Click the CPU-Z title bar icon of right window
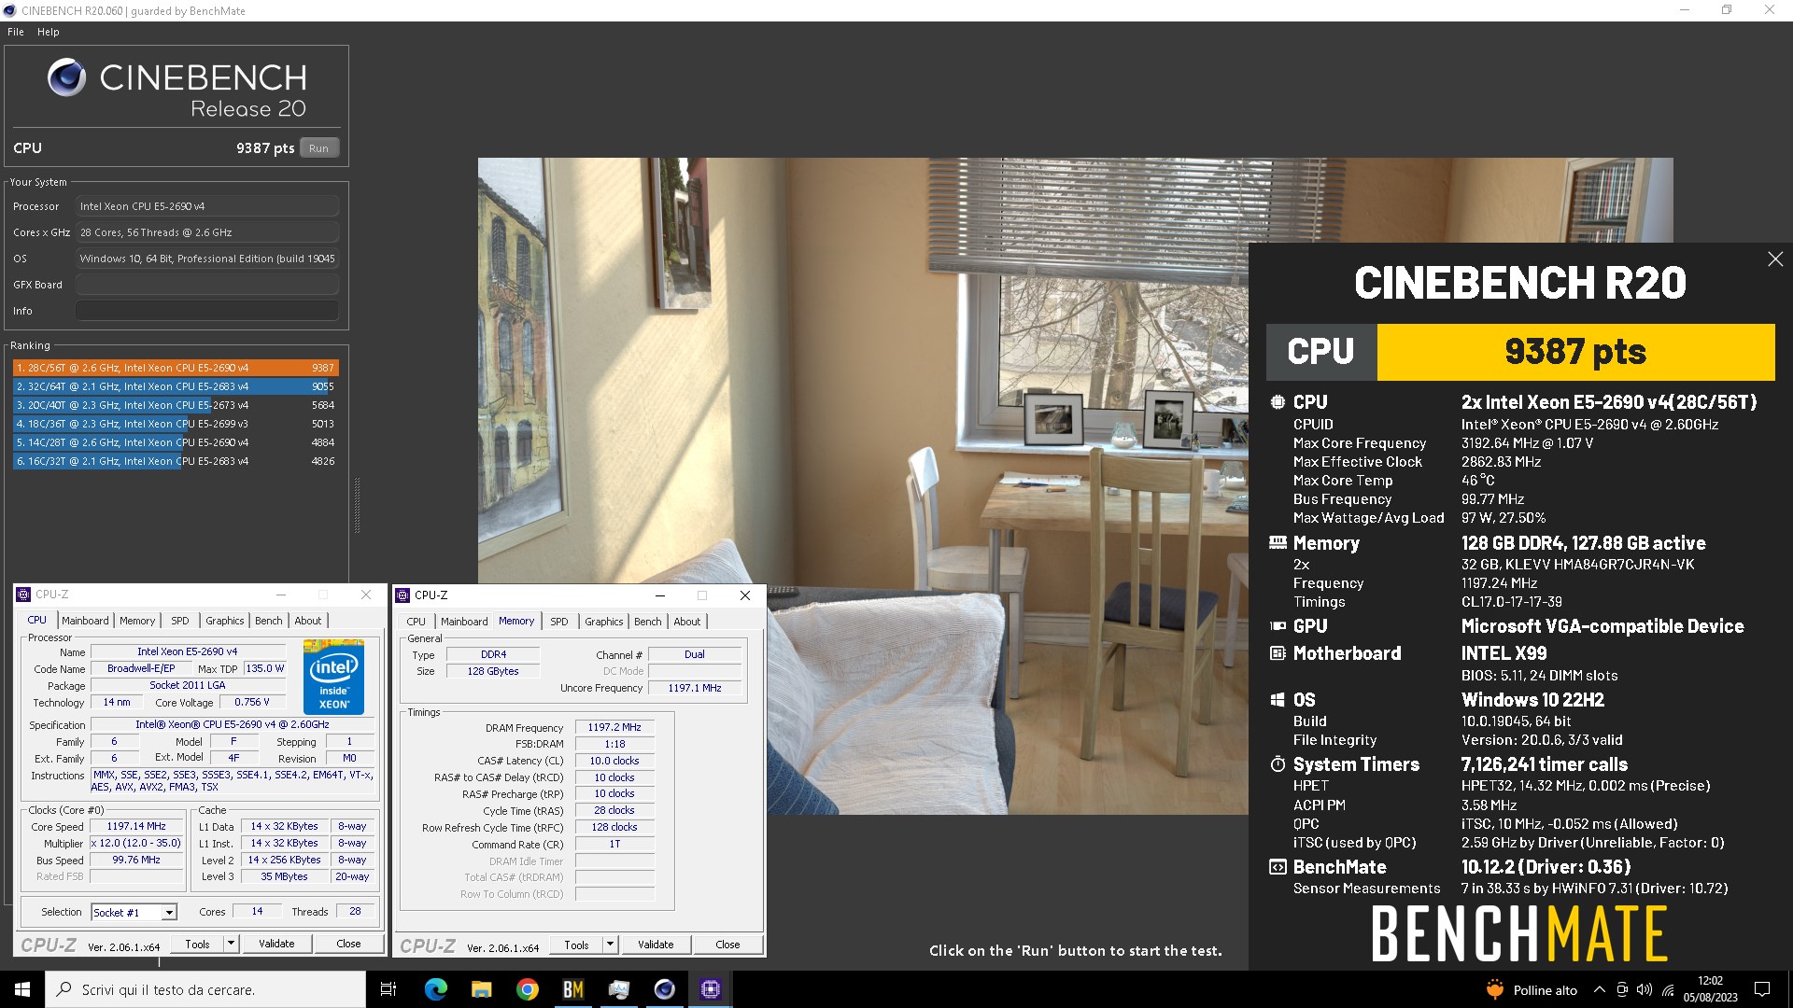 coord(402,595)
